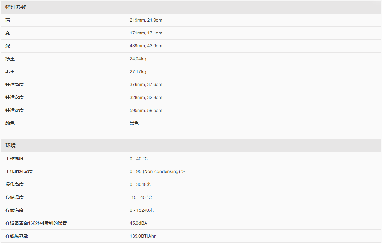Select the 24.04kg net weight value
The width and height of the screenshot is (382, 243).
tap(138, 59)
